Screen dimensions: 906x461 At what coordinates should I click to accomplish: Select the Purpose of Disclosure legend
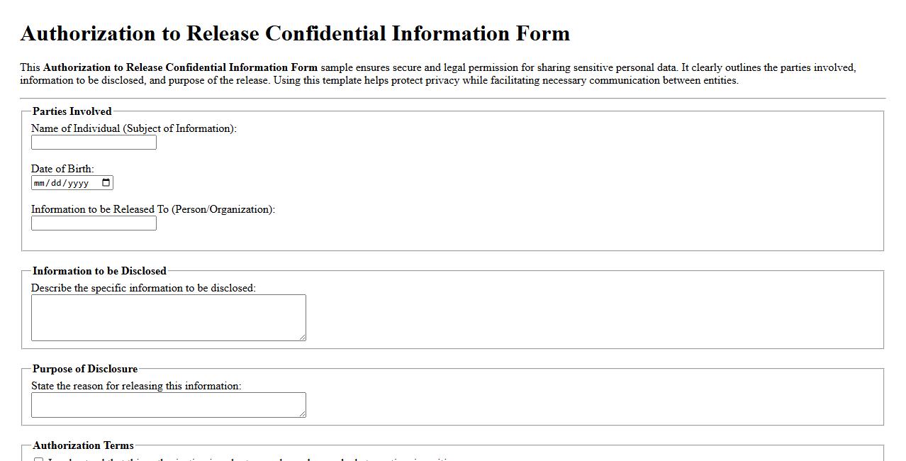point(84,369)
